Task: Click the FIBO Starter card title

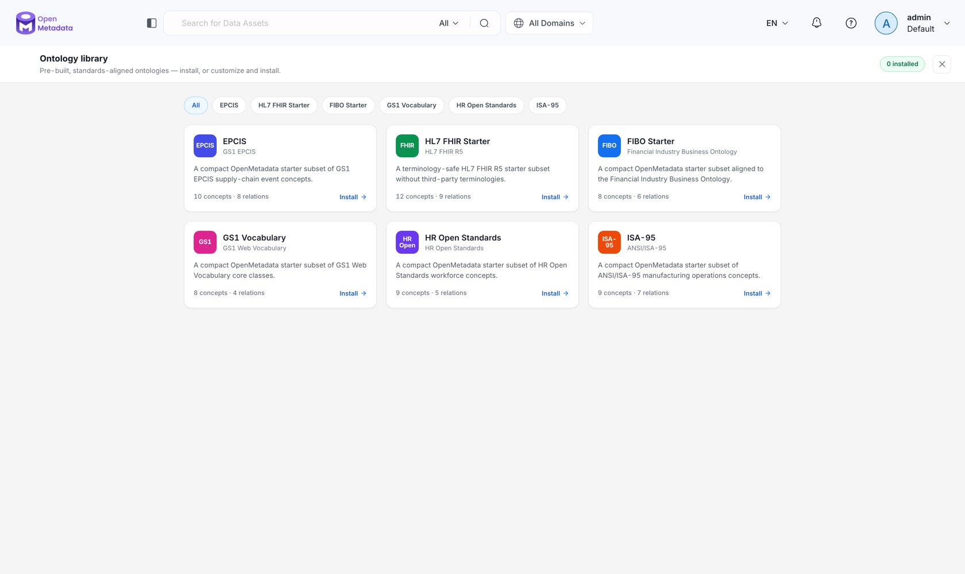Action: 651,141
